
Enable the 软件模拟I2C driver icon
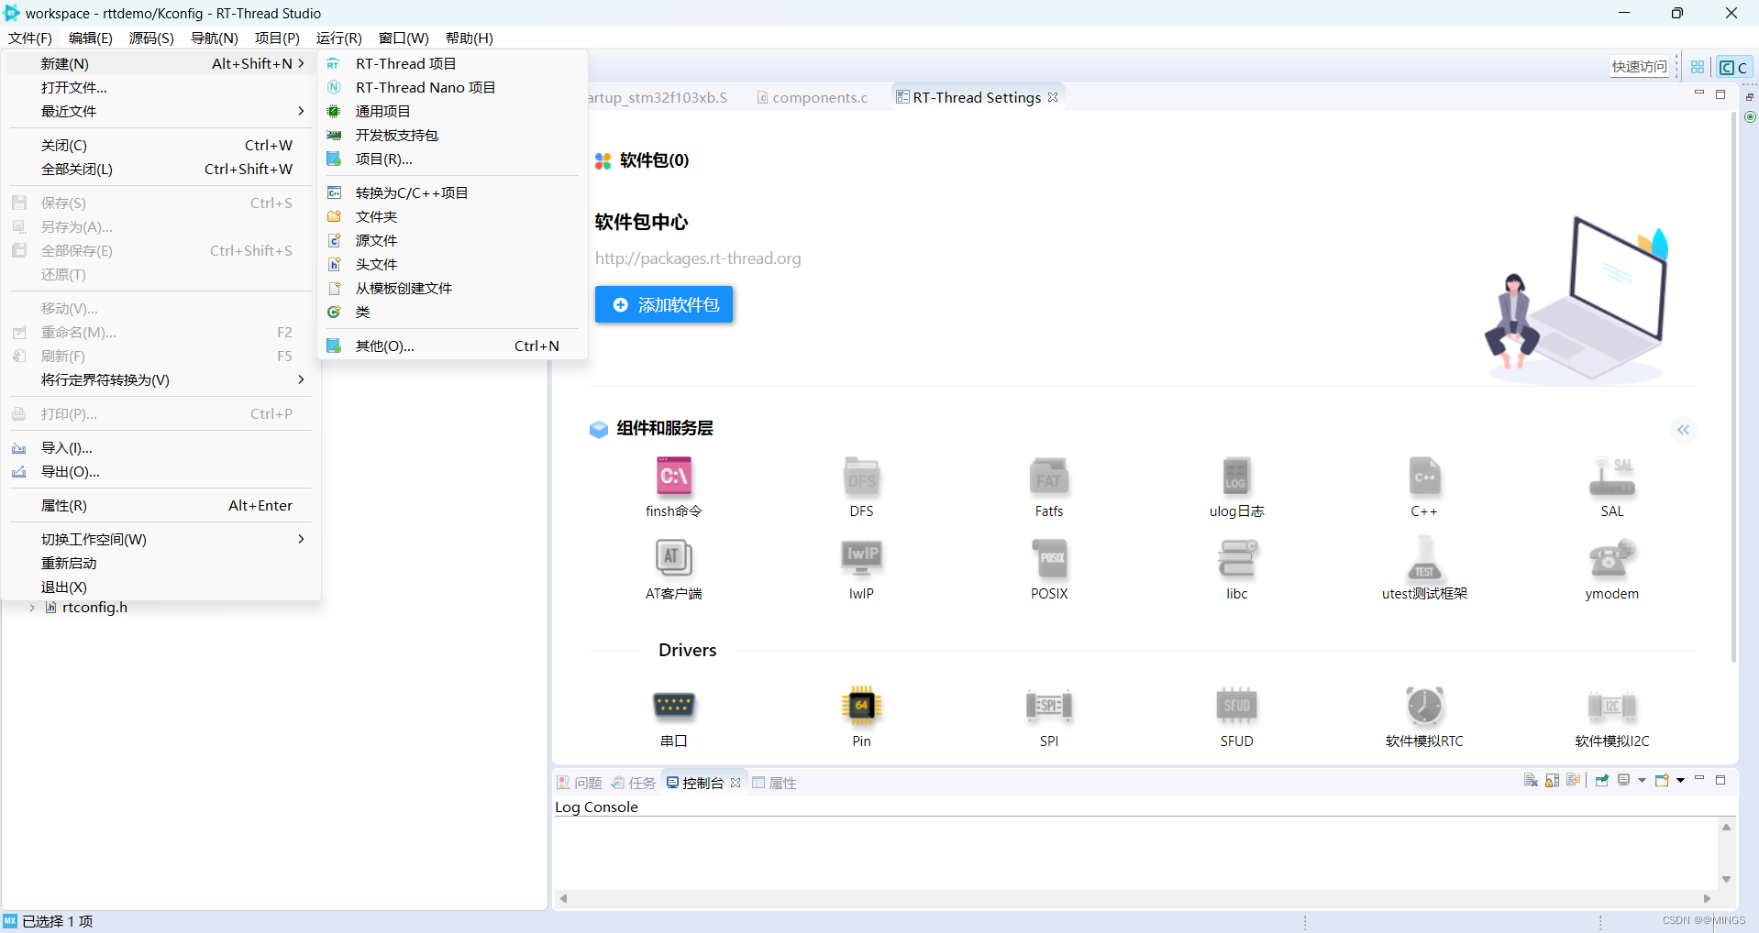tap(1611, 706)
